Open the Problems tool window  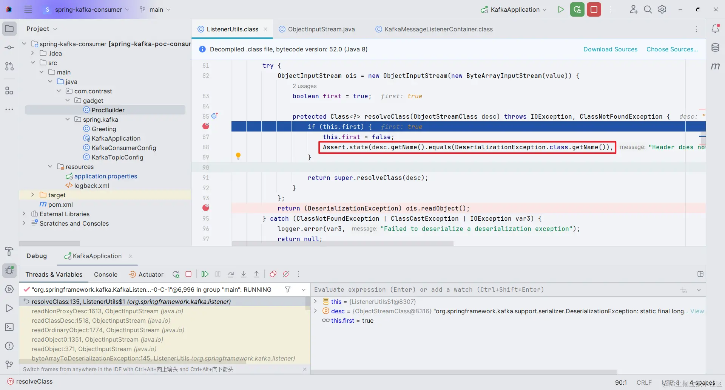9,346
